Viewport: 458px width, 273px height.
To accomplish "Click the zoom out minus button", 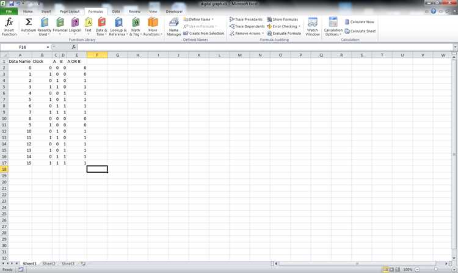I will pyautogui.click(x=417, y=269).
